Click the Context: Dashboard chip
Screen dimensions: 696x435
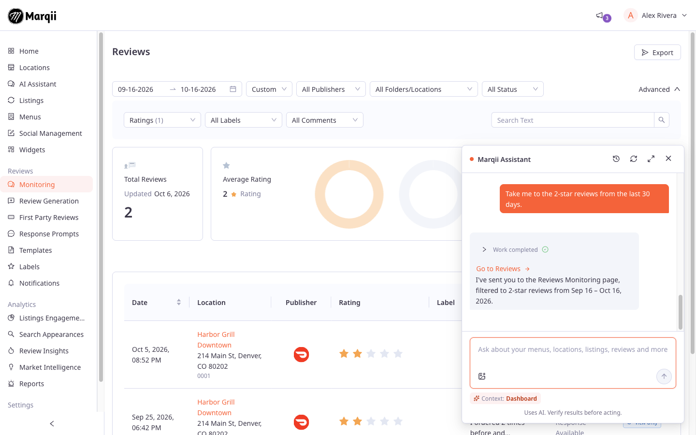click(505, 399)
